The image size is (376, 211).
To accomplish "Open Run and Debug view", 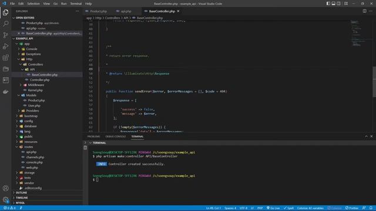I will 5,46.
